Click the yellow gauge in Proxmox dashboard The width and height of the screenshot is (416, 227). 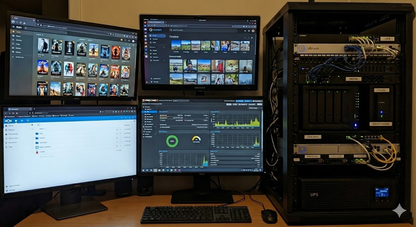(x=196, y=139)
